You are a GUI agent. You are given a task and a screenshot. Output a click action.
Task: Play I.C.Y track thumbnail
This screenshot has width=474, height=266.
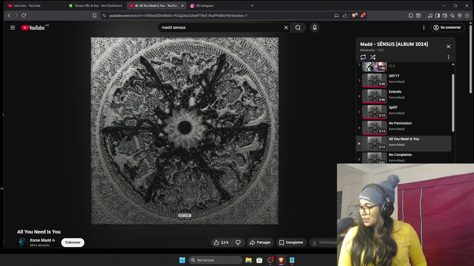point(374,67)
